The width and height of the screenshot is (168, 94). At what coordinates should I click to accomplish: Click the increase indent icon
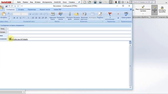click(46, 18)
